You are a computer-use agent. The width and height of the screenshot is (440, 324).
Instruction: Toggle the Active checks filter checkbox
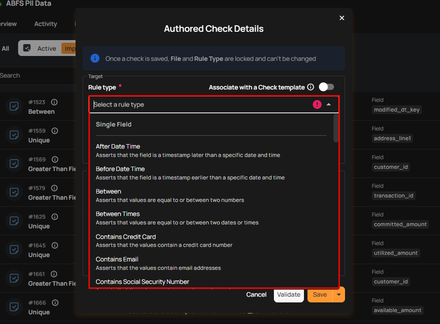pos(27,48)
